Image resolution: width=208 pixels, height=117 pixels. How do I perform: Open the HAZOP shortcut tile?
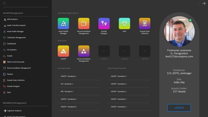tap(64, 51)
